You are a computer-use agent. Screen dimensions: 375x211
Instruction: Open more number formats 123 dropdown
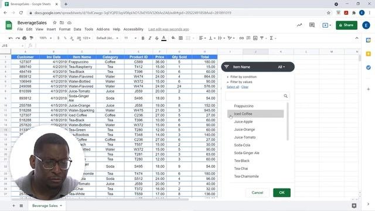point(87,38)
